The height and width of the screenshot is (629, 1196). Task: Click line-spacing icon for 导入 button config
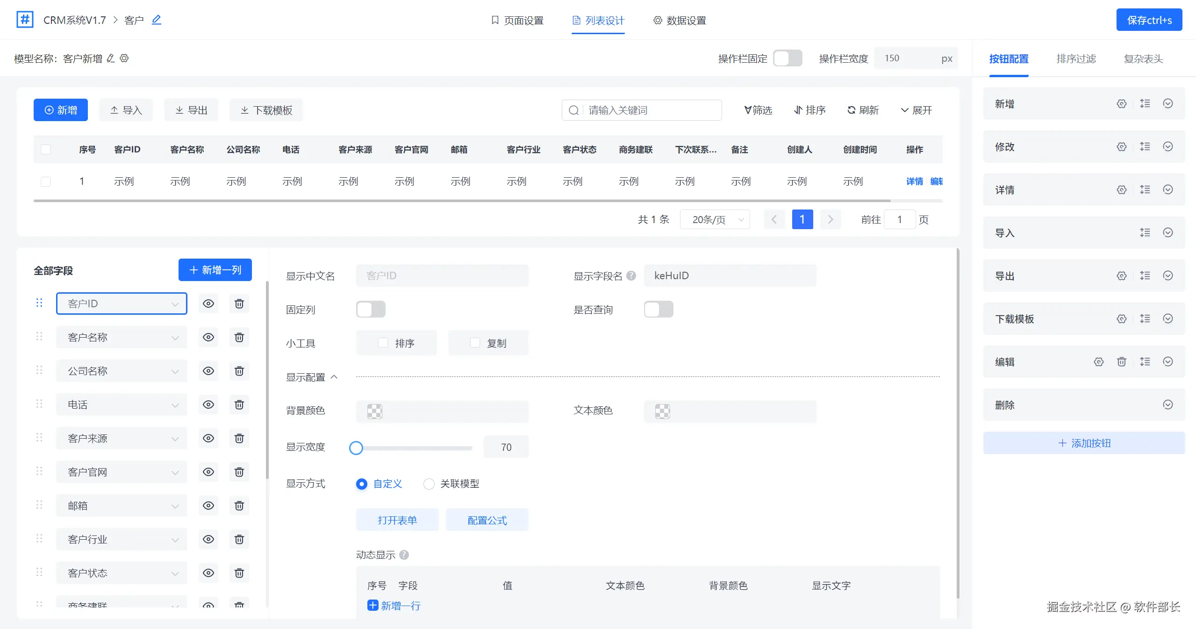(1145, 232)
